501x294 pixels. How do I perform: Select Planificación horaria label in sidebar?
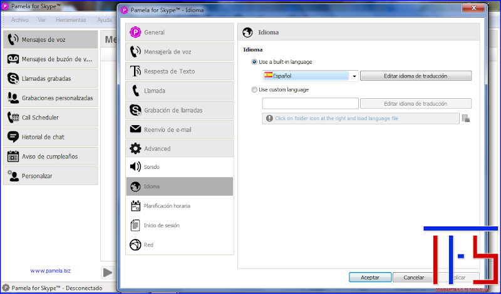click(x=167, y=206)
